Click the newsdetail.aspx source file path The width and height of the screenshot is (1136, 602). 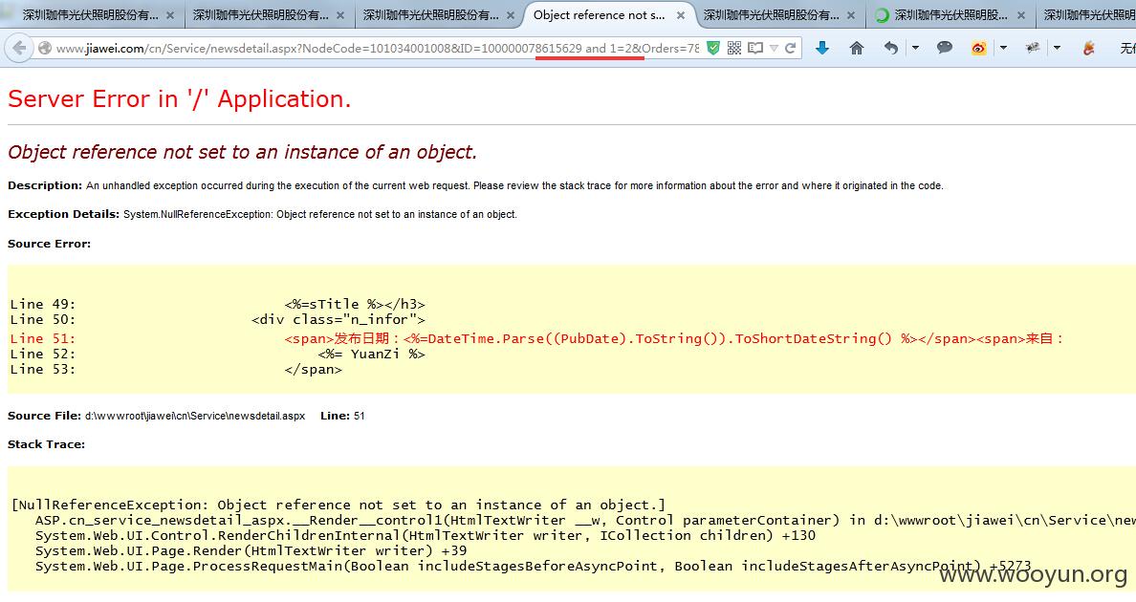195,416
